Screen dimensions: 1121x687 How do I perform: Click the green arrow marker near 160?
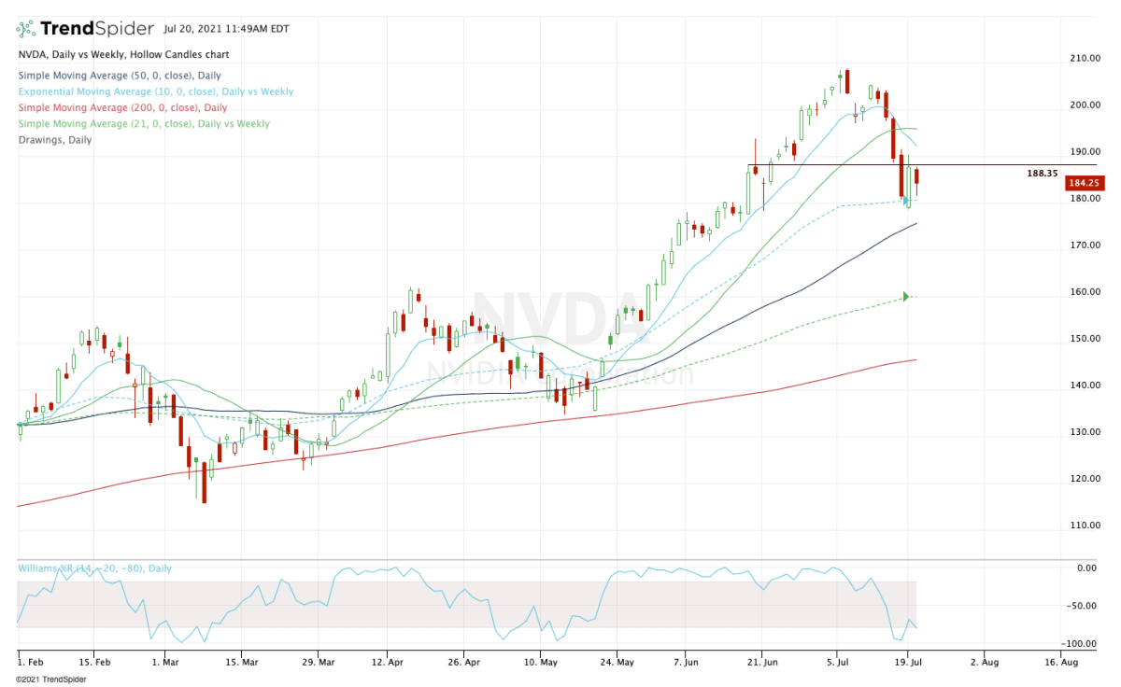tap(906, 297)
